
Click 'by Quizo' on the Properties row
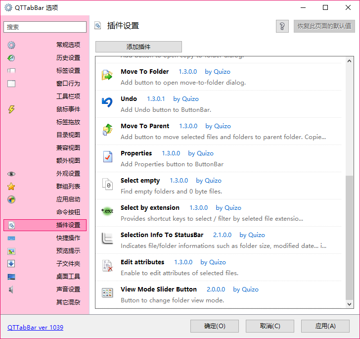tap(201, 153)
